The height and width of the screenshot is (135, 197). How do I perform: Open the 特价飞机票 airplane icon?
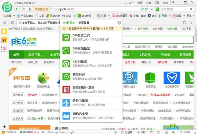[66, 102]
